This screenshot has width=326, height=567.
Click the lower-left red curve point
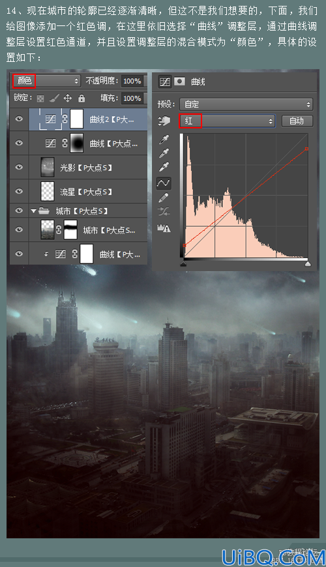point(184,246)
